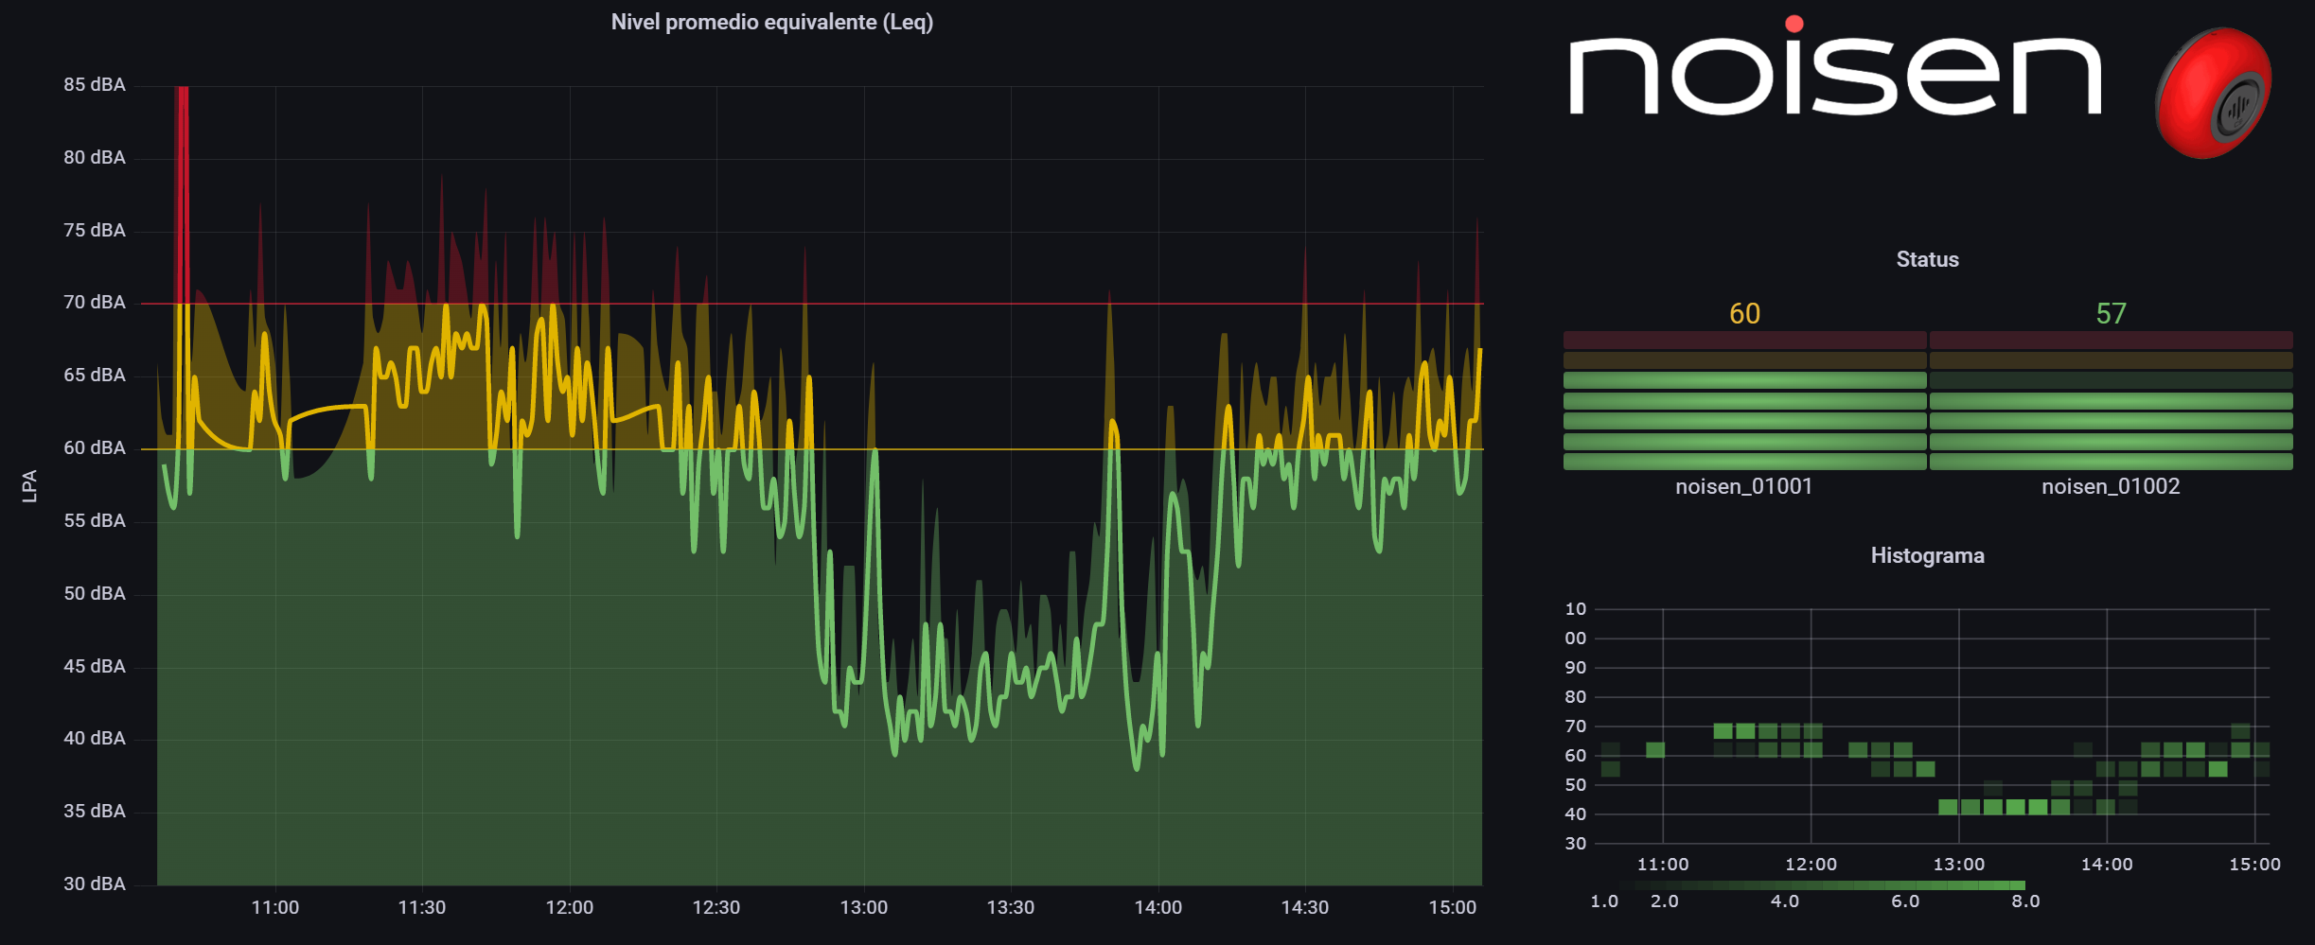Image resolution: width=2315 pixels, height=945 pixels.
Task: Click the 85 dBA label on the y-axis
Action: (x=94, y=84)
